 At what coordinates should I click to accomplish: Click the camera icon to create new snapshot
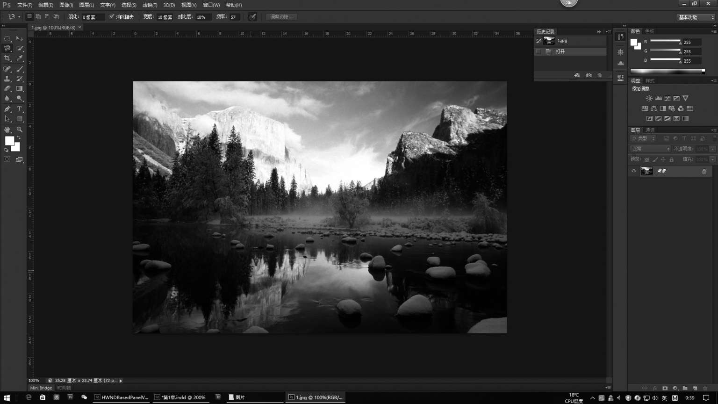pos(589,75)
